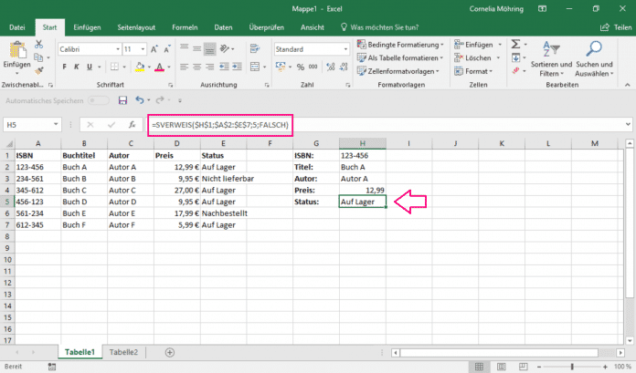The image size is (636, 373).
Task: Click the Einfügen paste icon
Action: tap(16, 51)
